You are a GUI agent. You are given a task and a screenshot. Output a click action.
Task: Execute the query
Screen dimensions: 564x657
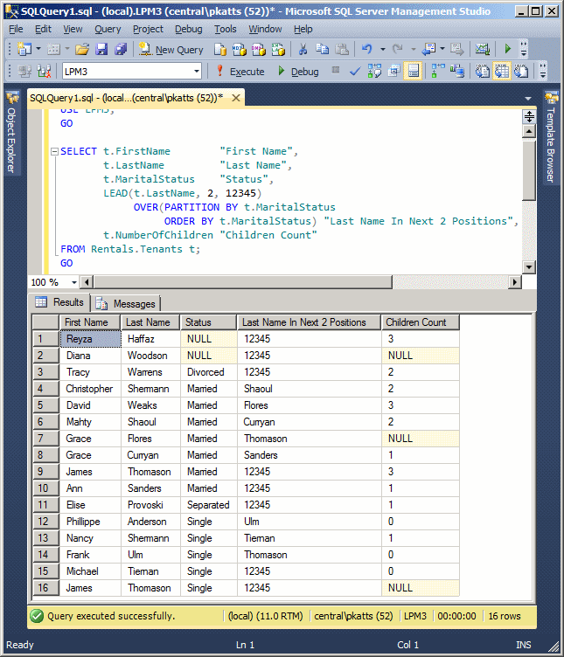(x=240, y=72)
